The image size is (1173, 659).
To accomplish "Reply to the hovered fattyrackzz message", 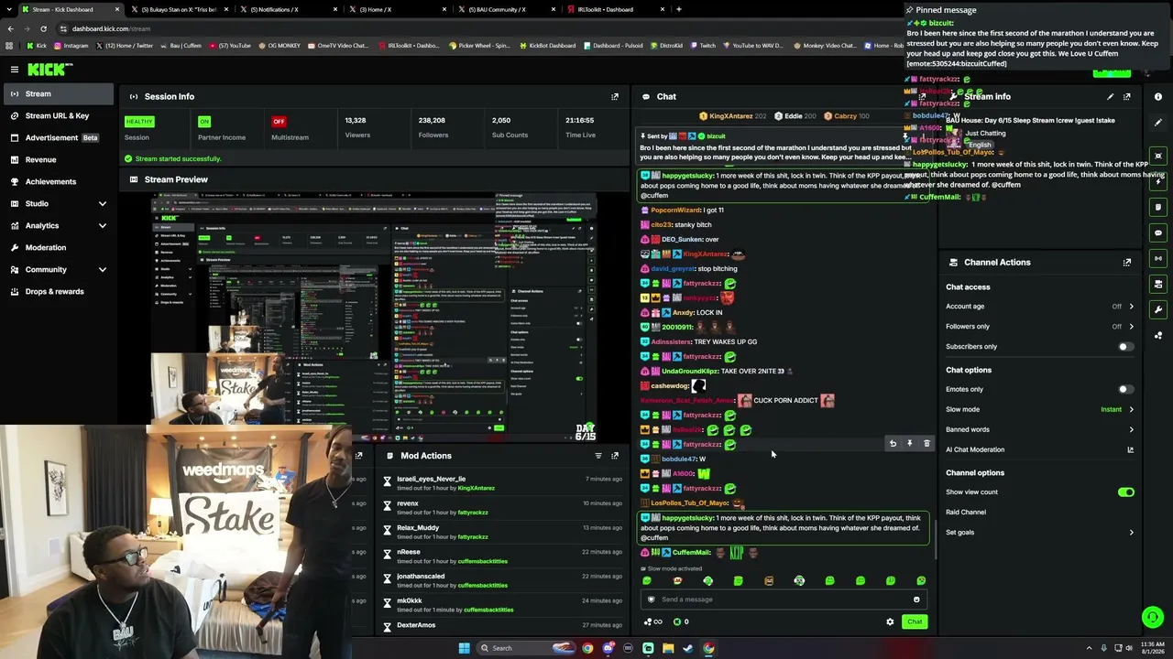I will click(893, 444).
